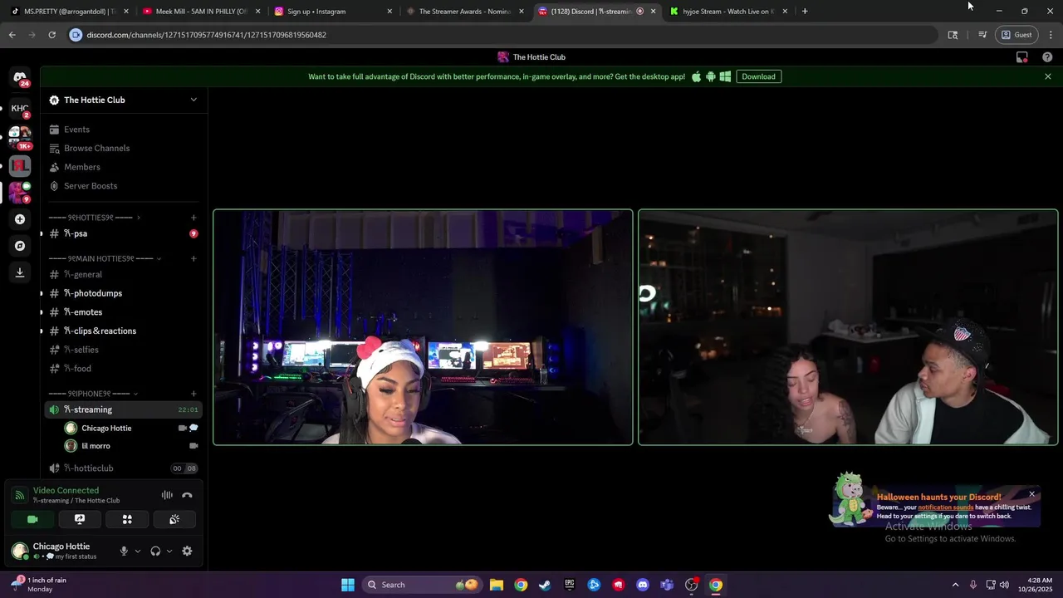Image resolution: width=1063 pixels, height=598 pixels.
Task: Click search tabs icon in Chrome toolbar
Action: [953, 35]
